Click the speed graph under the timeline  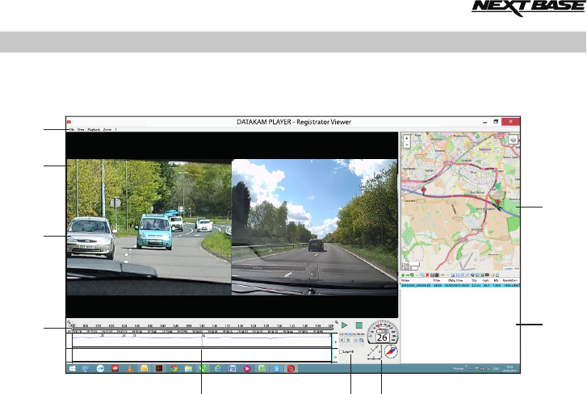(x=202, y=340)
